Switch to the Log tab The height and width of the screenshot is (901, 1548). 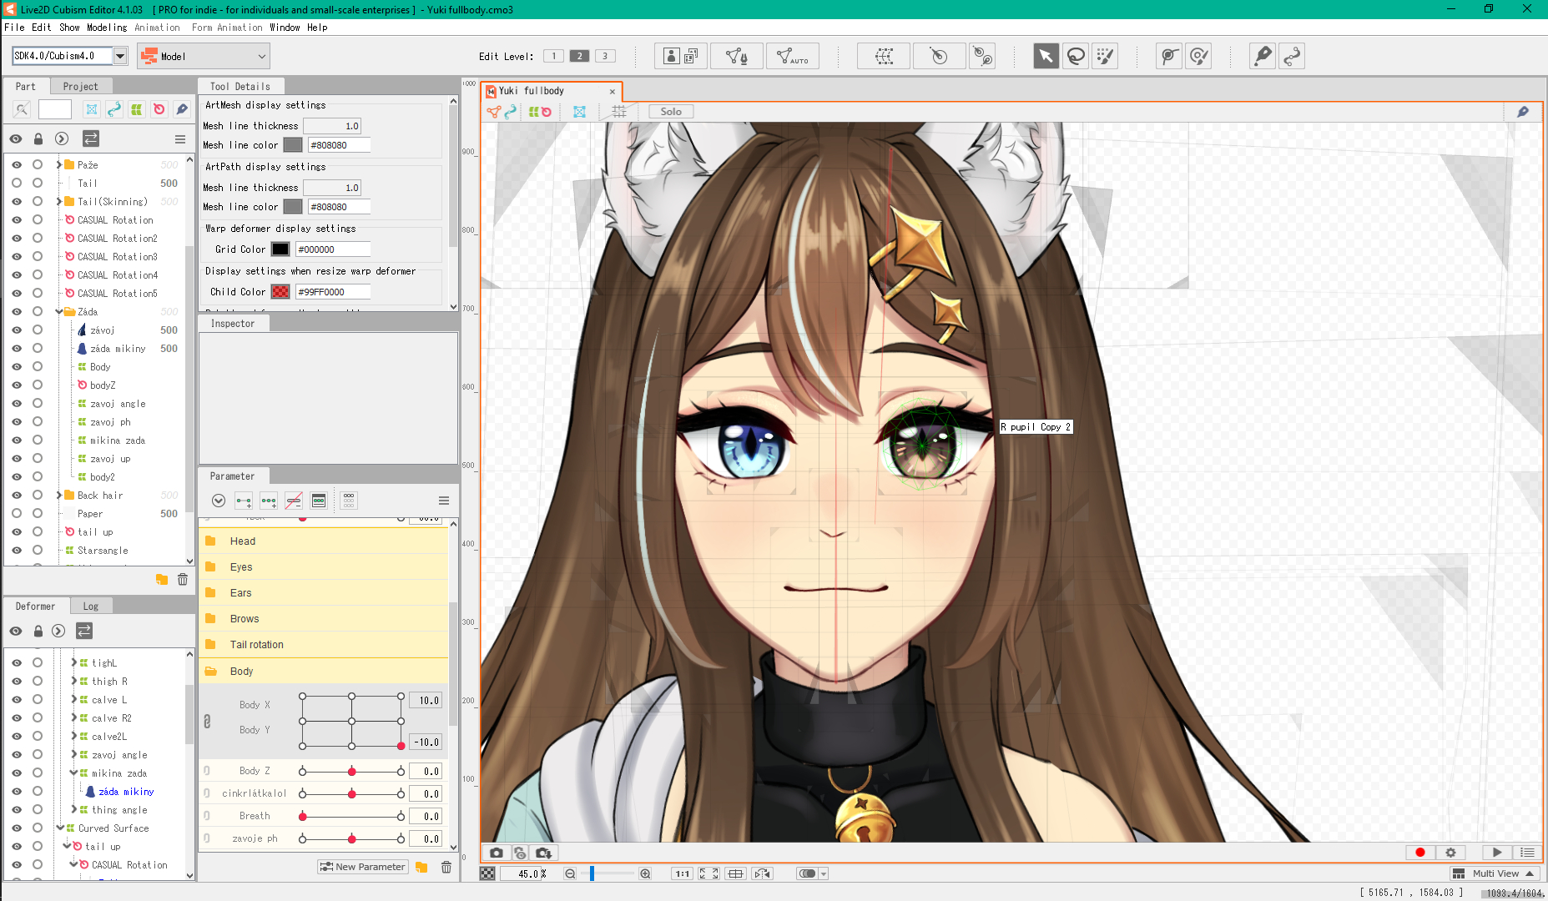[x=91, y=607]
